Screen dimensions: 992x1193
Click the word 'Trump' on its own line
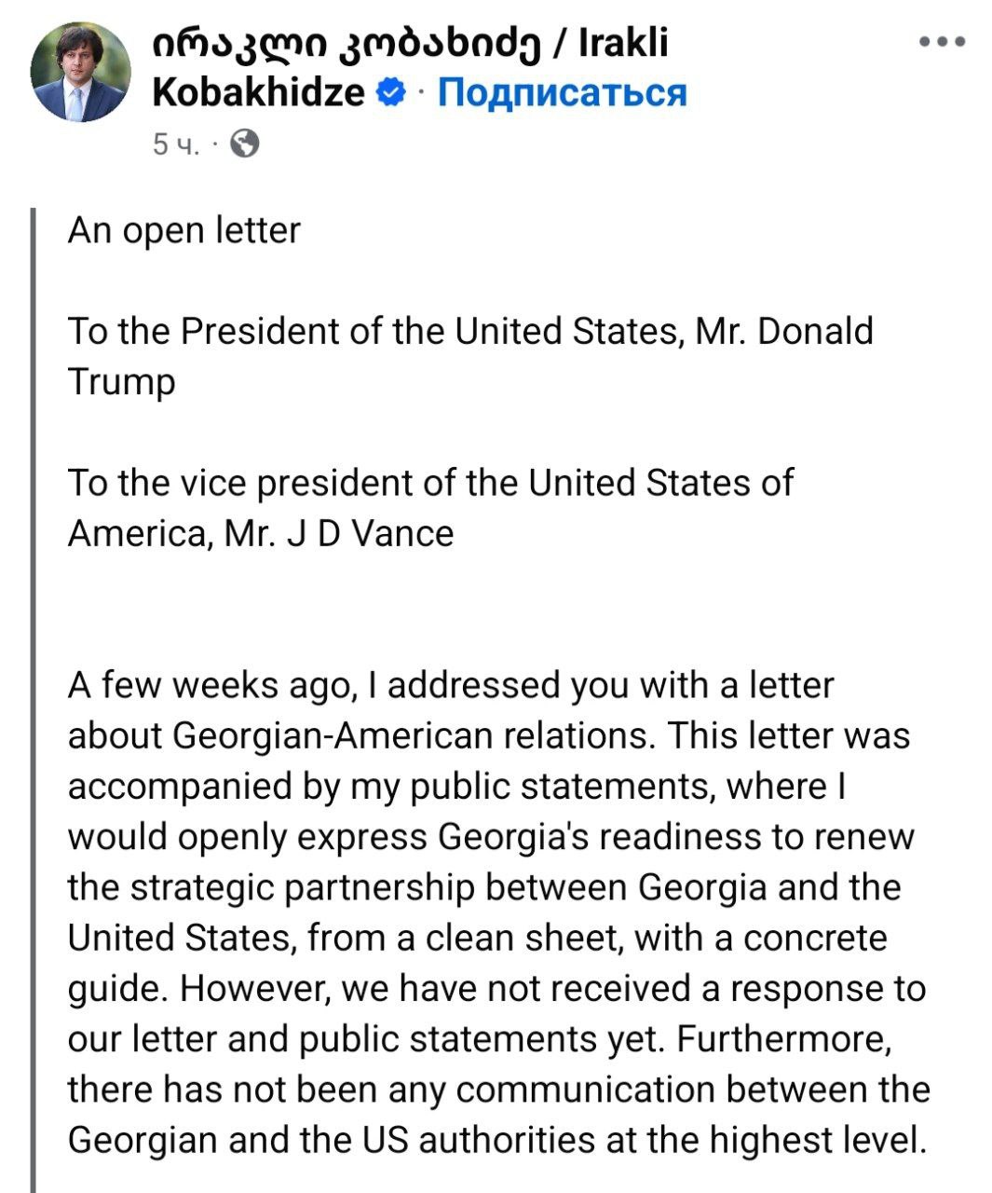point(121,381)
